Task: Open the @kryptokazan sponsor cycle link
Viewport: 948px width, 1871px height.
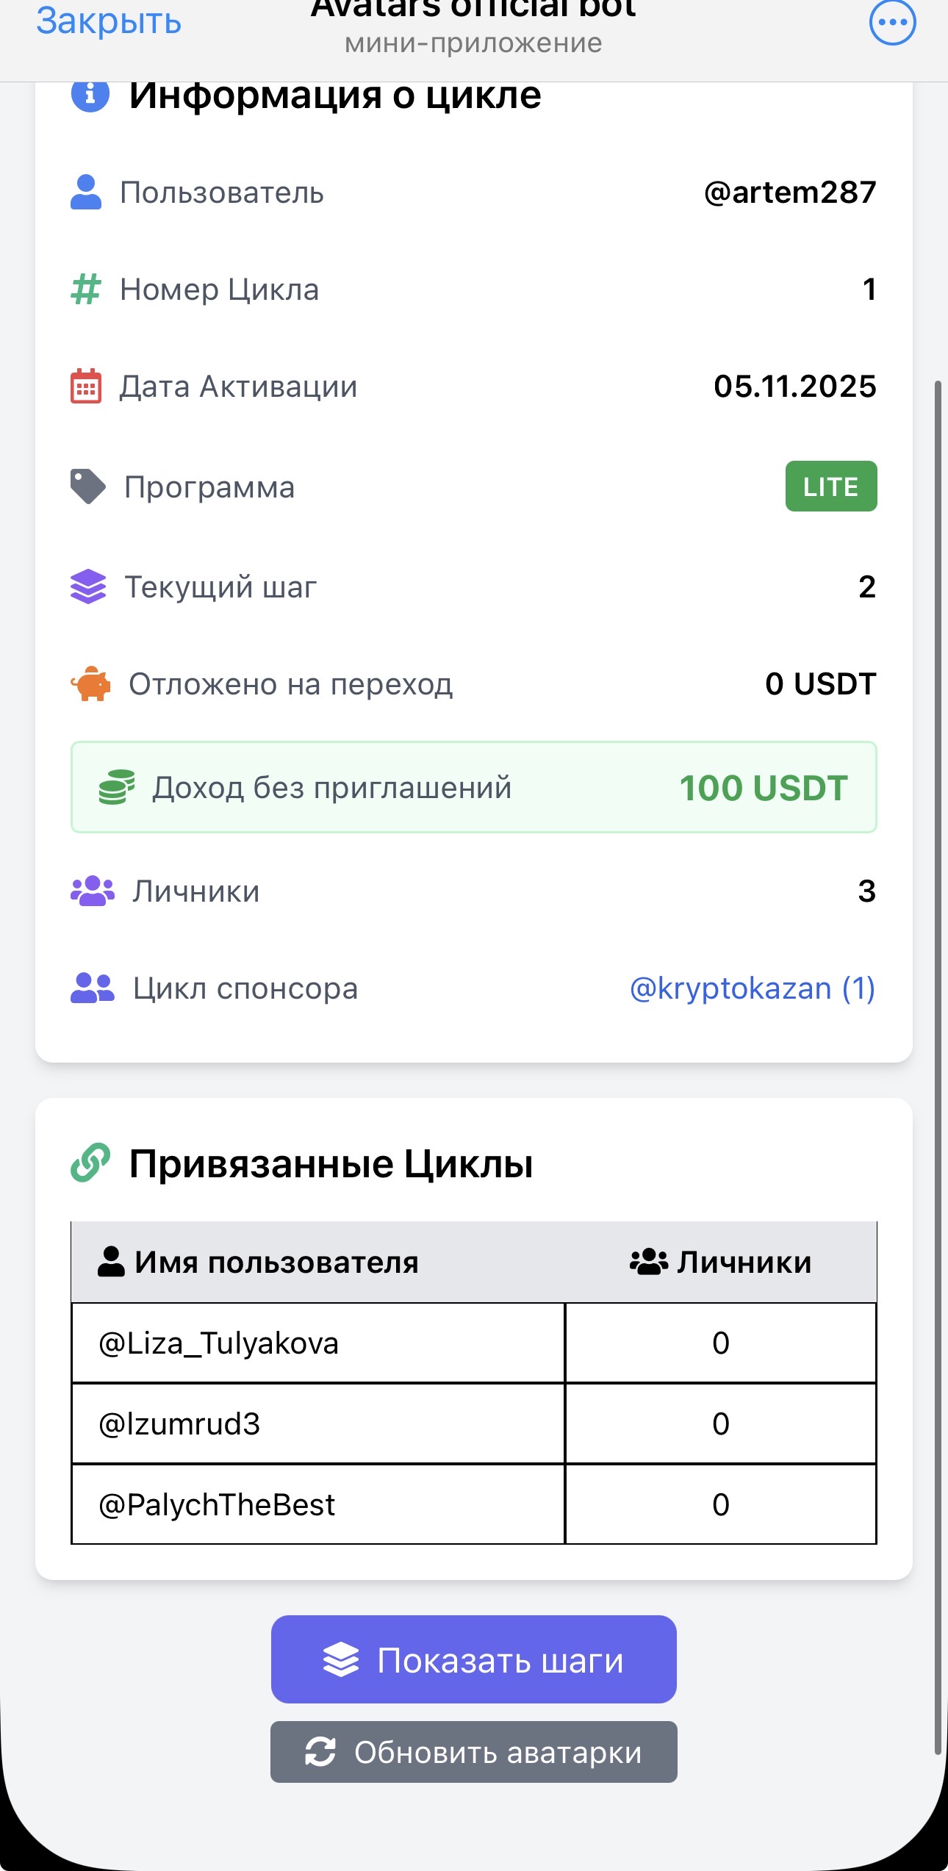Action: [753, 988]
